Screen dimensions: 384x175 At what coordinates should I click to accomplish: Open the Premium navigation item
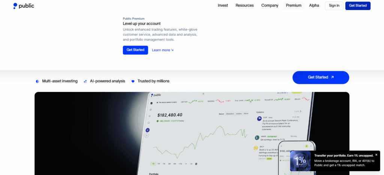(294, 6)
